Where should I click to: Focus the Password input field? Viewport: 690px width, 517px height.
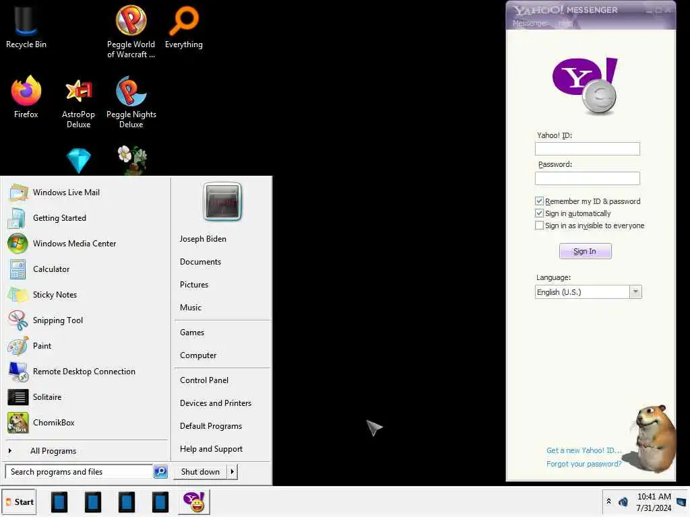[x=588, y=178]
